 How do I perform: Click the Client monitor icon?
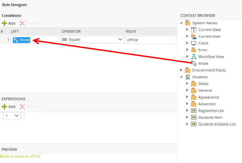coord(194,43)
